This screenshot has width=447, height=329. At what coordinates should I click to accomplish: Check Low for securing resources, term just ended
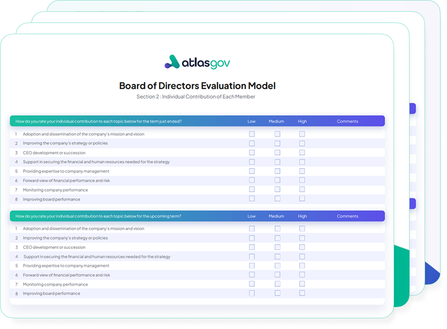[x=252, y=162]
